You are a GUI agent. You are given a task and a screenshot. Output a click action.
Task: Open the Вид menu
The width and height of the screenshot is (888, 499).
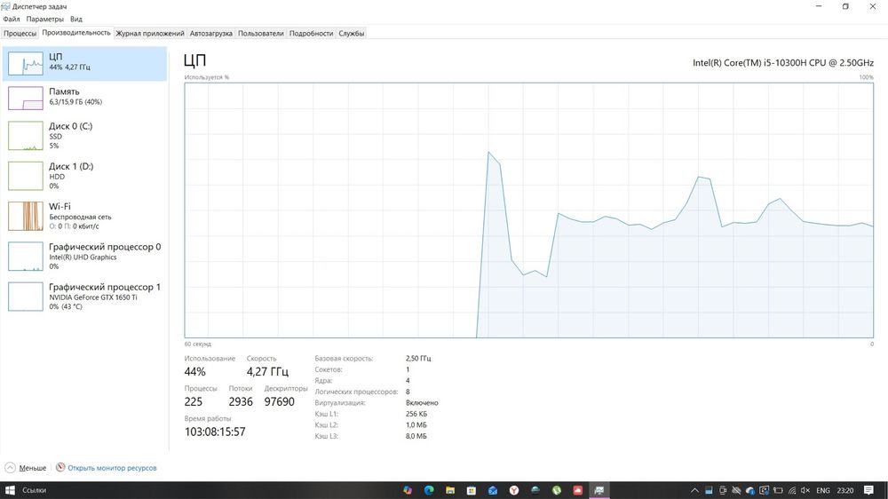75,19
